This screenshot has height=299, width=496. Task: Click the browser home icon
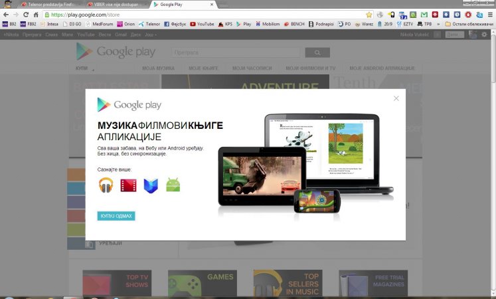(x=36, y=15)
